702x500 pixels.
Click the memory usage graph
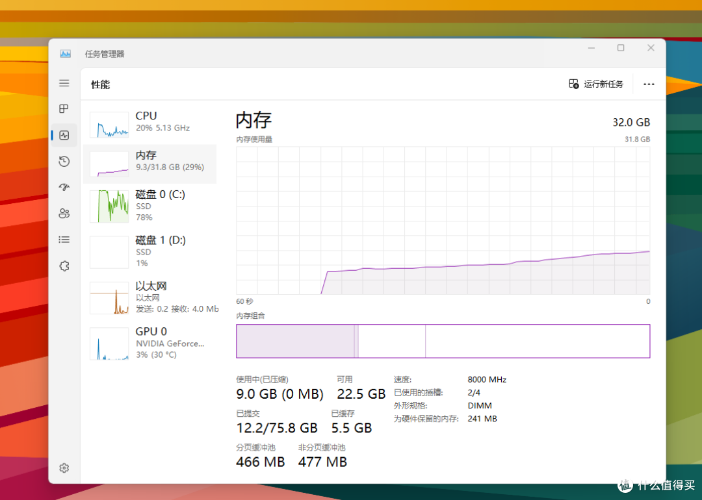[442, 220]
